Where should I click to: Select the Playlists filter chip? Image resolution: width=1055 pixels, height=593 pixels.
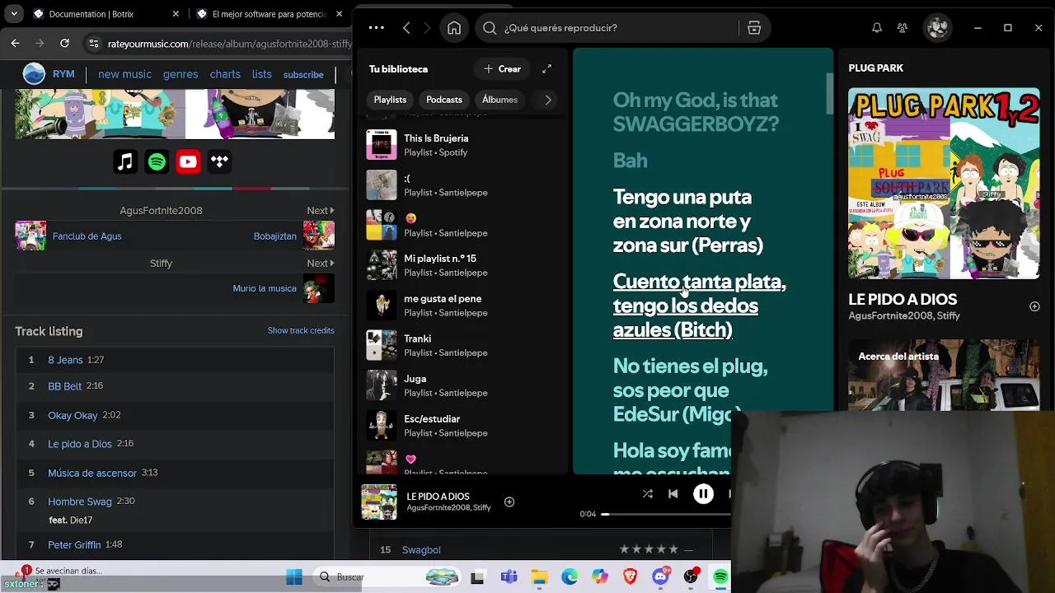click(390, 100)
